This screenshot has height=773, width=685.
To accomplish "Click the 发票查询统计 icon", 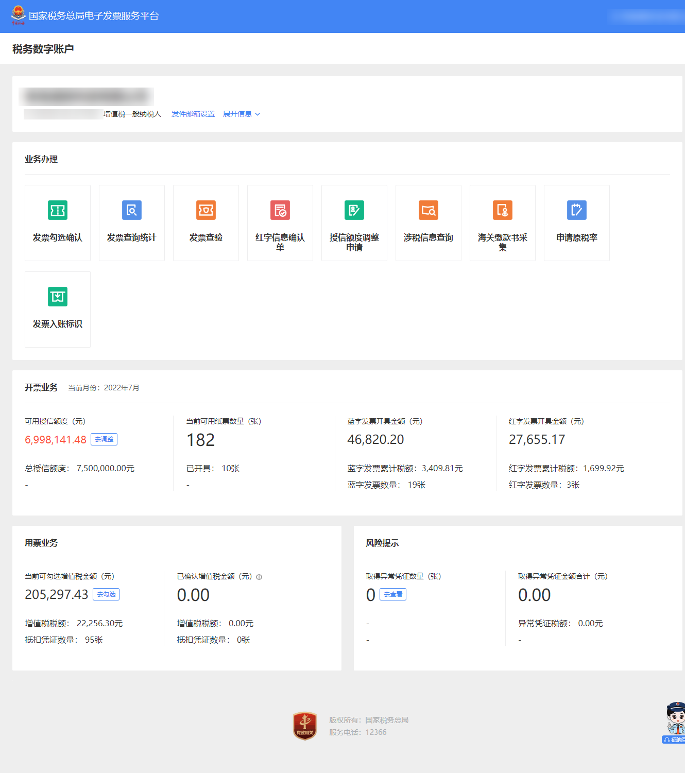I will pos(132,210).
